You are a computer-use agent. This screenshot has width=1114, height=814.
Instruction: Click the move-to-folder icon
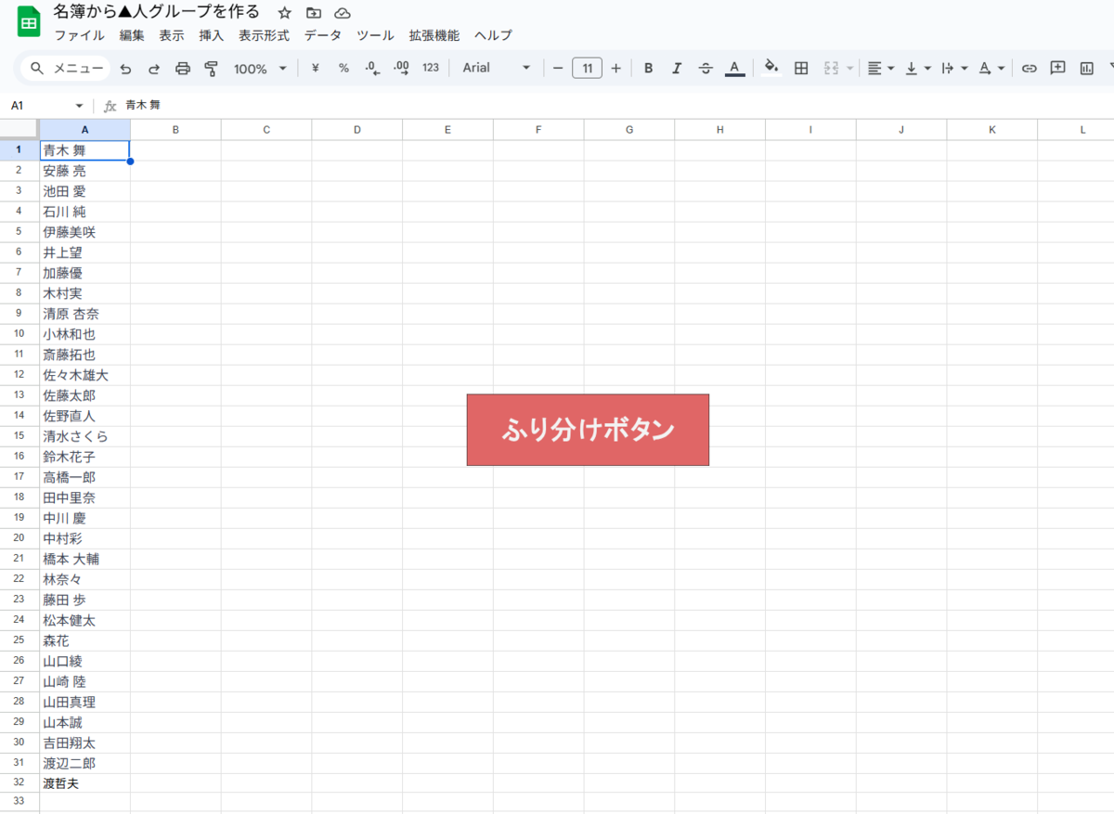coord(314,13)
